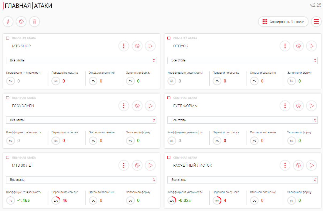Click the 'Сортировать блоками' button
This screenshot has height=211, width=323.
tap(283, 22)
